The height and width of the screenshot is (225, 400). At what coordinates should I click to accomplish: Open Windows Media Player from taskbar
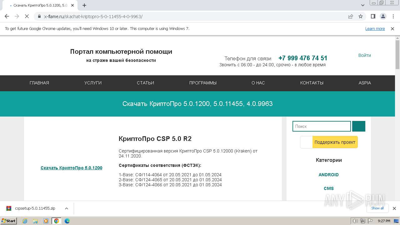pos(46,221)
